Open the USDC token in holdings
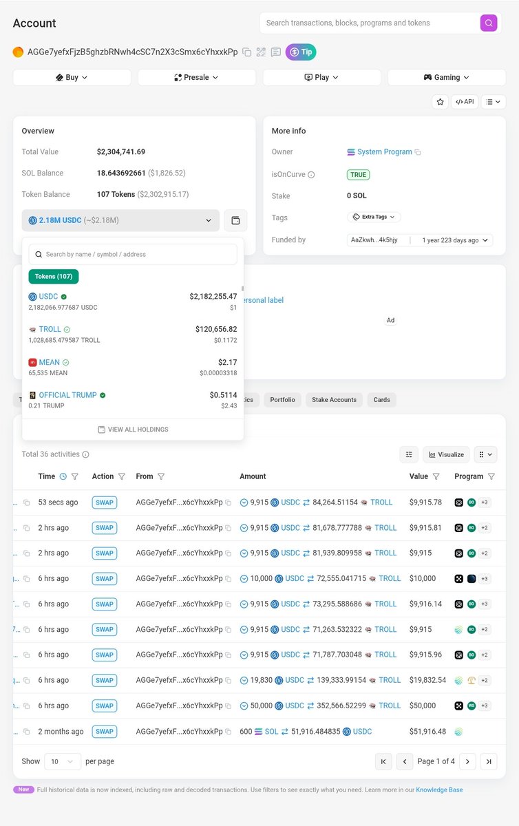Screen dimensions: 519x826 48,297
